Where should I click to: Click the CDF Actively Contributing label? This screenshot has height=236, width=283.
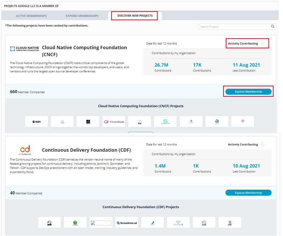(243, 144)
